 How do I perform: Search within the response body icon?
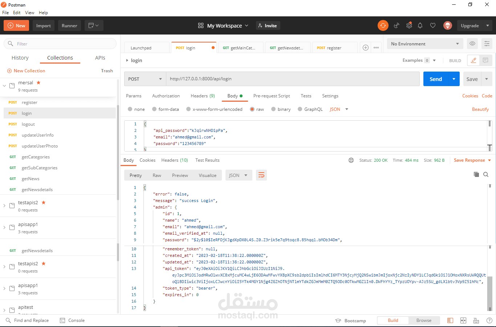click(x=486, y=174)
